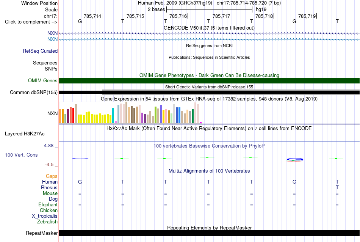This screenshot has width=360, height=242.
Task: Click the black RepeatMasker item bar
Action: tap(209, 233)
